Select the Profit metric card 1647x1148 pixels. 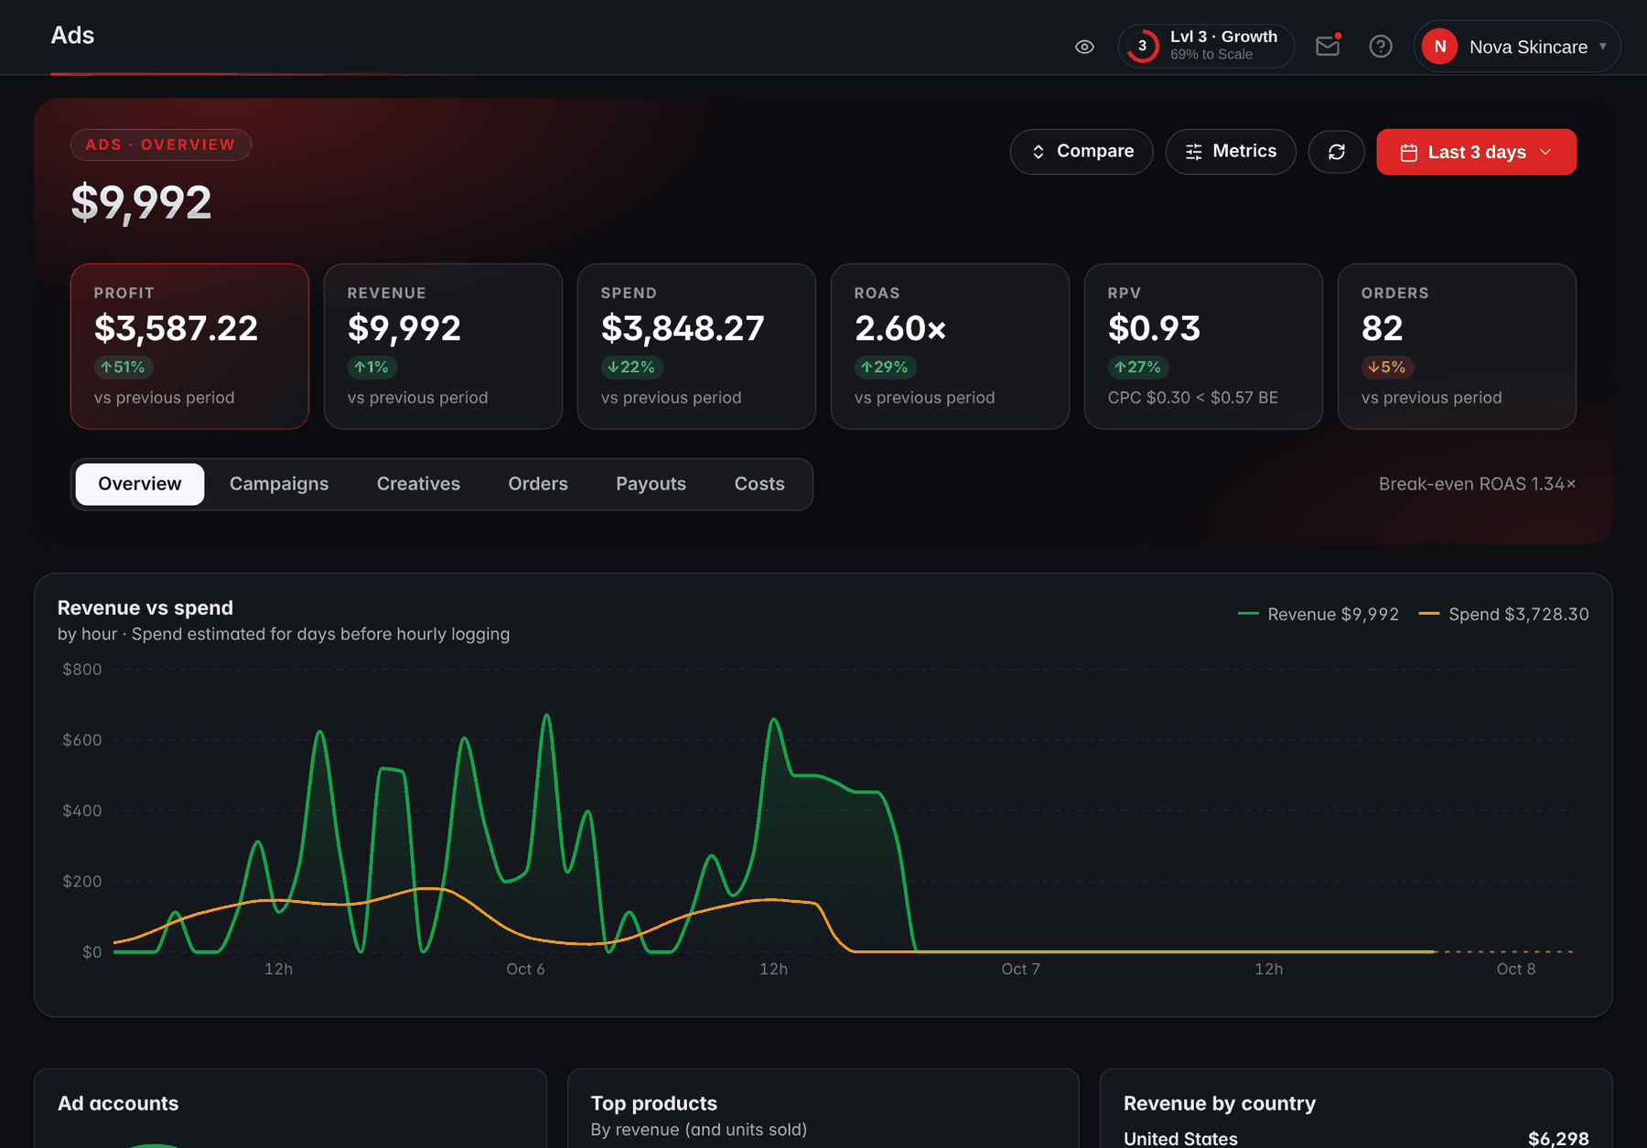click(189, 347)
